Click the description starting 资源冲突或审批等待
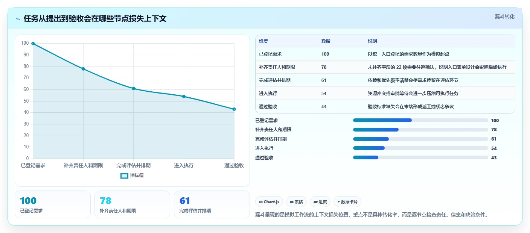530x233 pixels. [x=413, y=94]
